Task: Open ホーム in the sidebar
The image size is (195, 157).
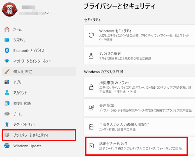Action: coord(39,29)
